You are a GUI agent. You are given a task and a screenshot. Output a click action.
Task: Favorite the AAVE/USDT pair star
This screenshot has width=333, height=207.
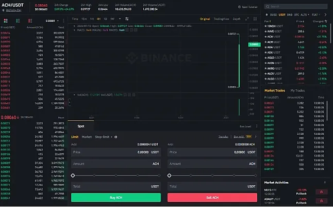pyautogui.click(x=265, y=31)
